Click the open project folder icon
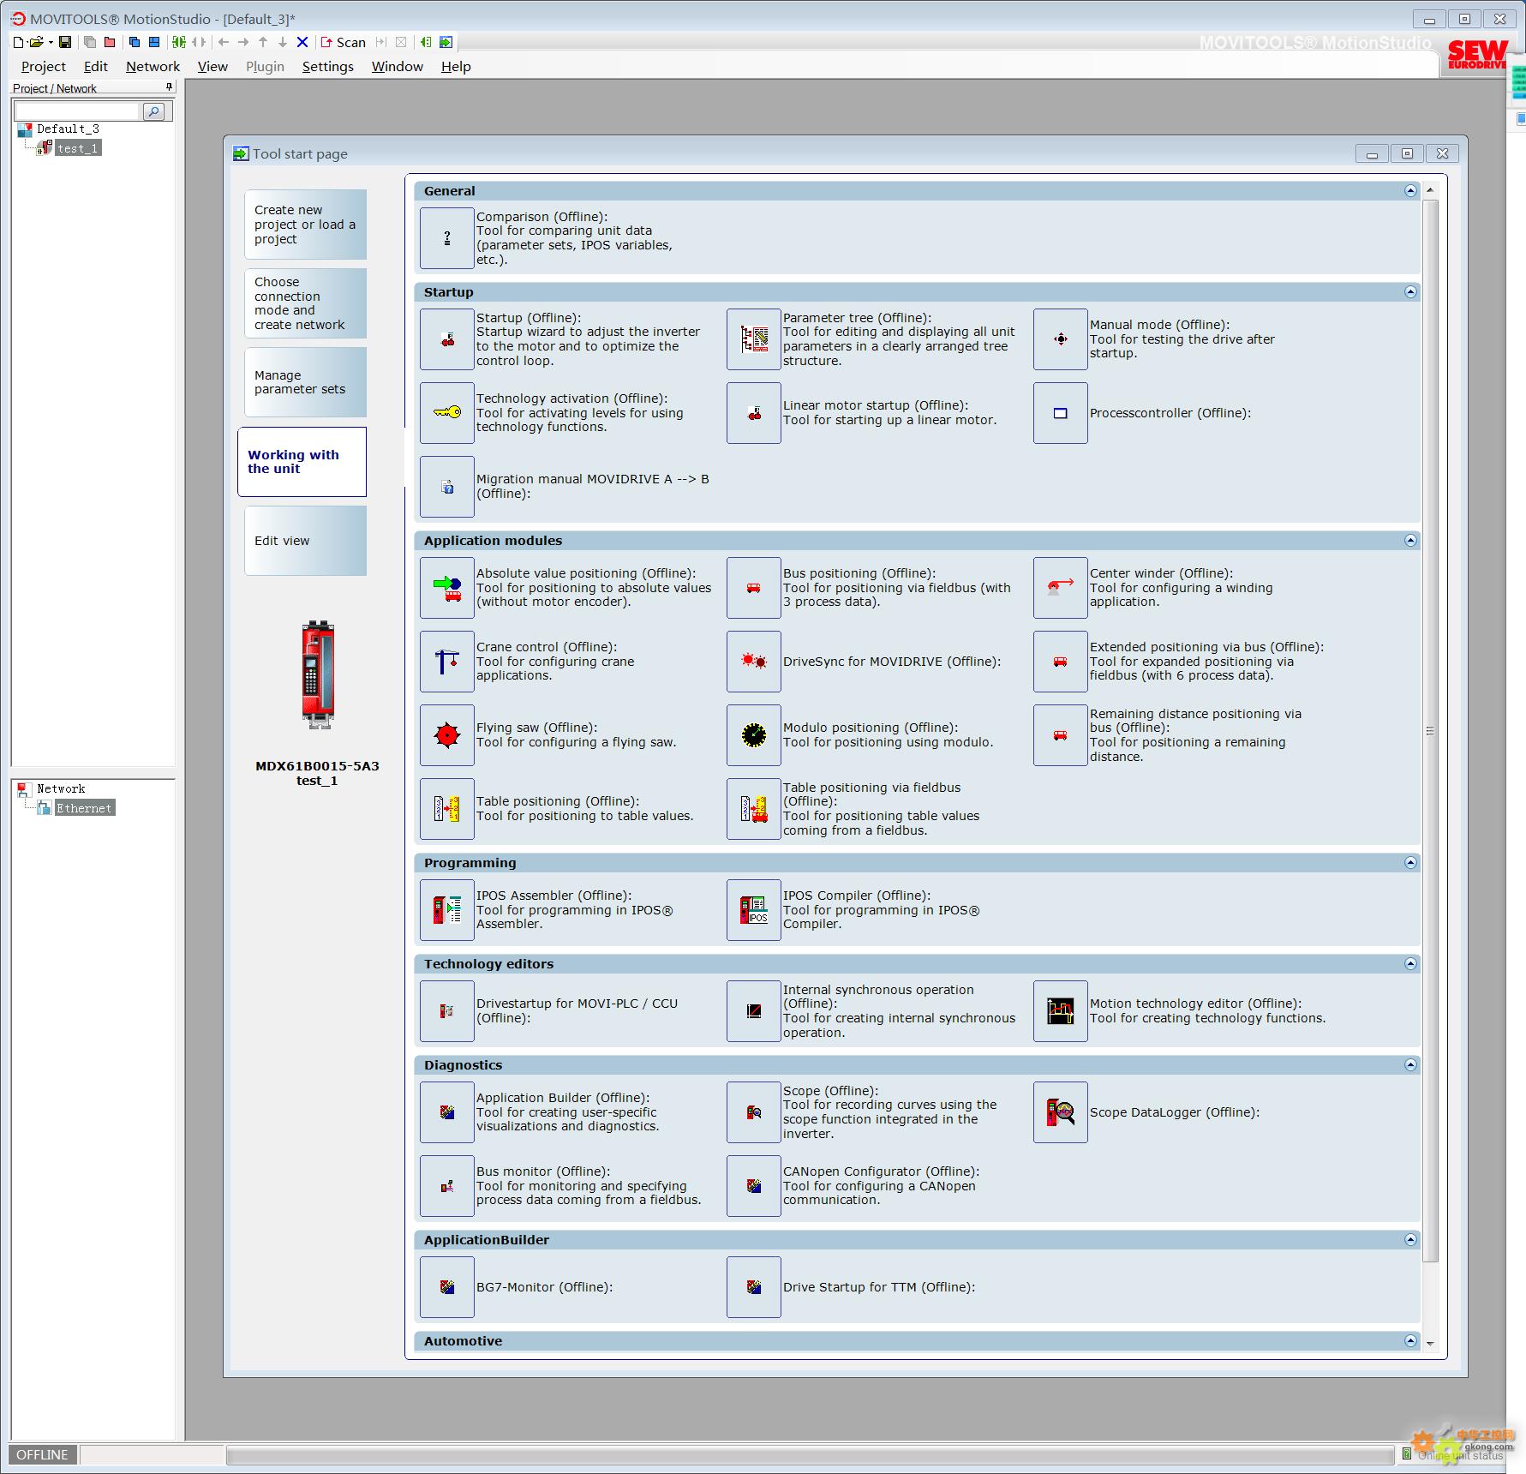1526x1474 pixels. [36, 42]
